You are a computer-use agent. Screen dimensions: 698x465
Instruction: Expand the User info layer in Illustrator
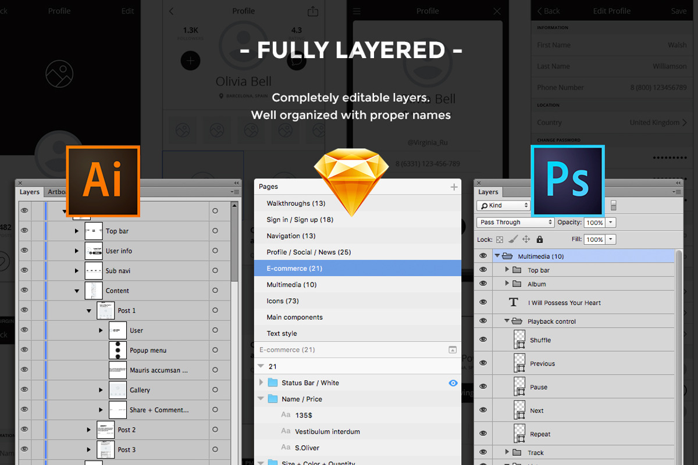pos(77,251)
